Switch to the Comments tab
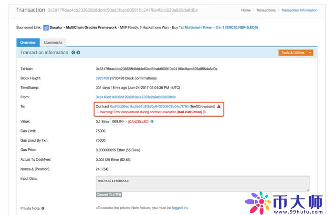This screenshot has width=334, height=215. 53,42
